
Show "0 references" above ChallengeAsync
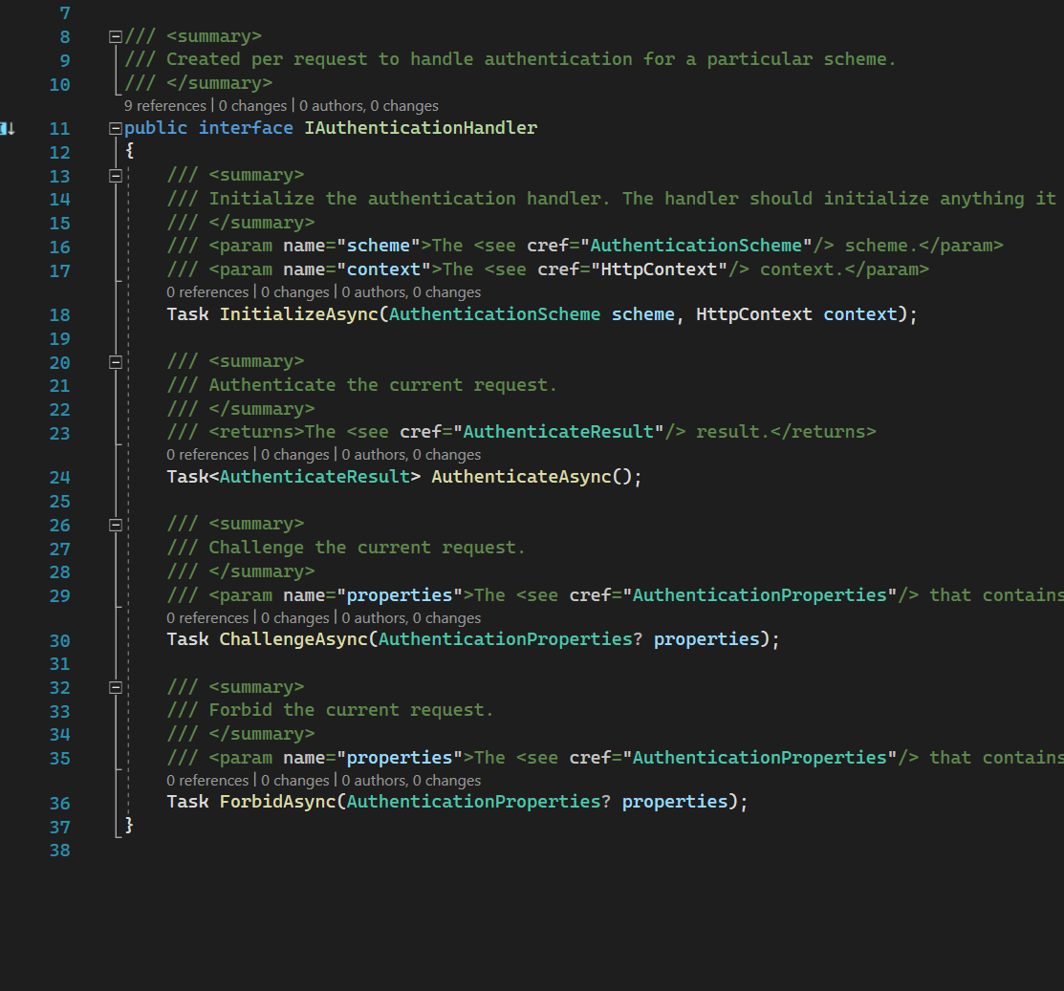(x=207, y=618)
